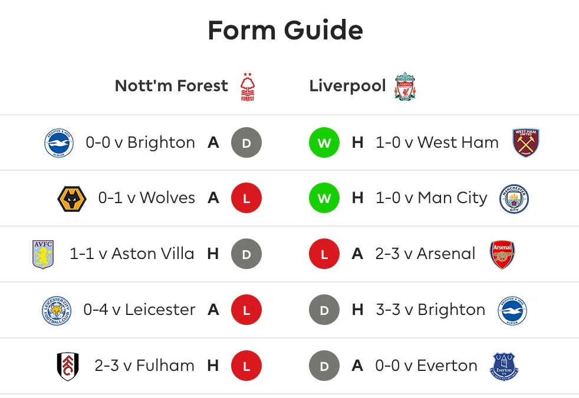
Task: Open the Manchester City crest
Action: click(x=514, y=199)
